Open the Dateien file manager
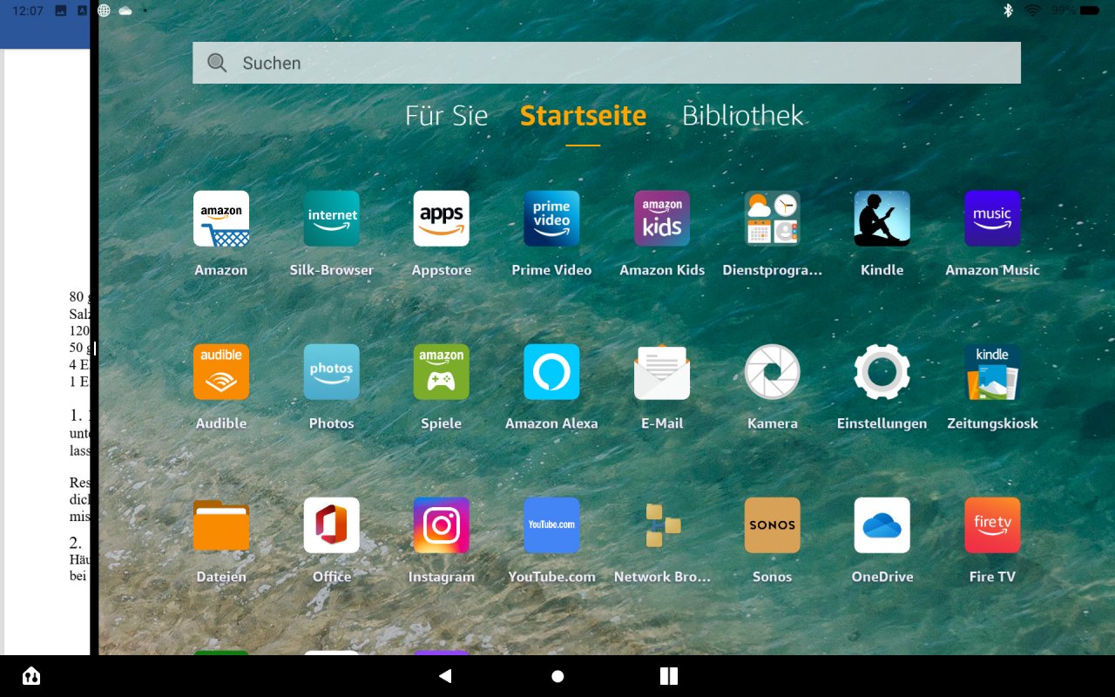Screen dimensions: 1115x697 221,525
